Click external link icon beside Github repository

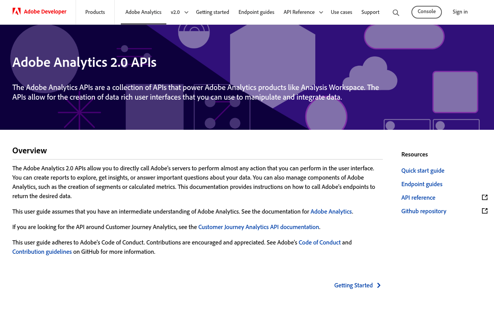(485, 211)
